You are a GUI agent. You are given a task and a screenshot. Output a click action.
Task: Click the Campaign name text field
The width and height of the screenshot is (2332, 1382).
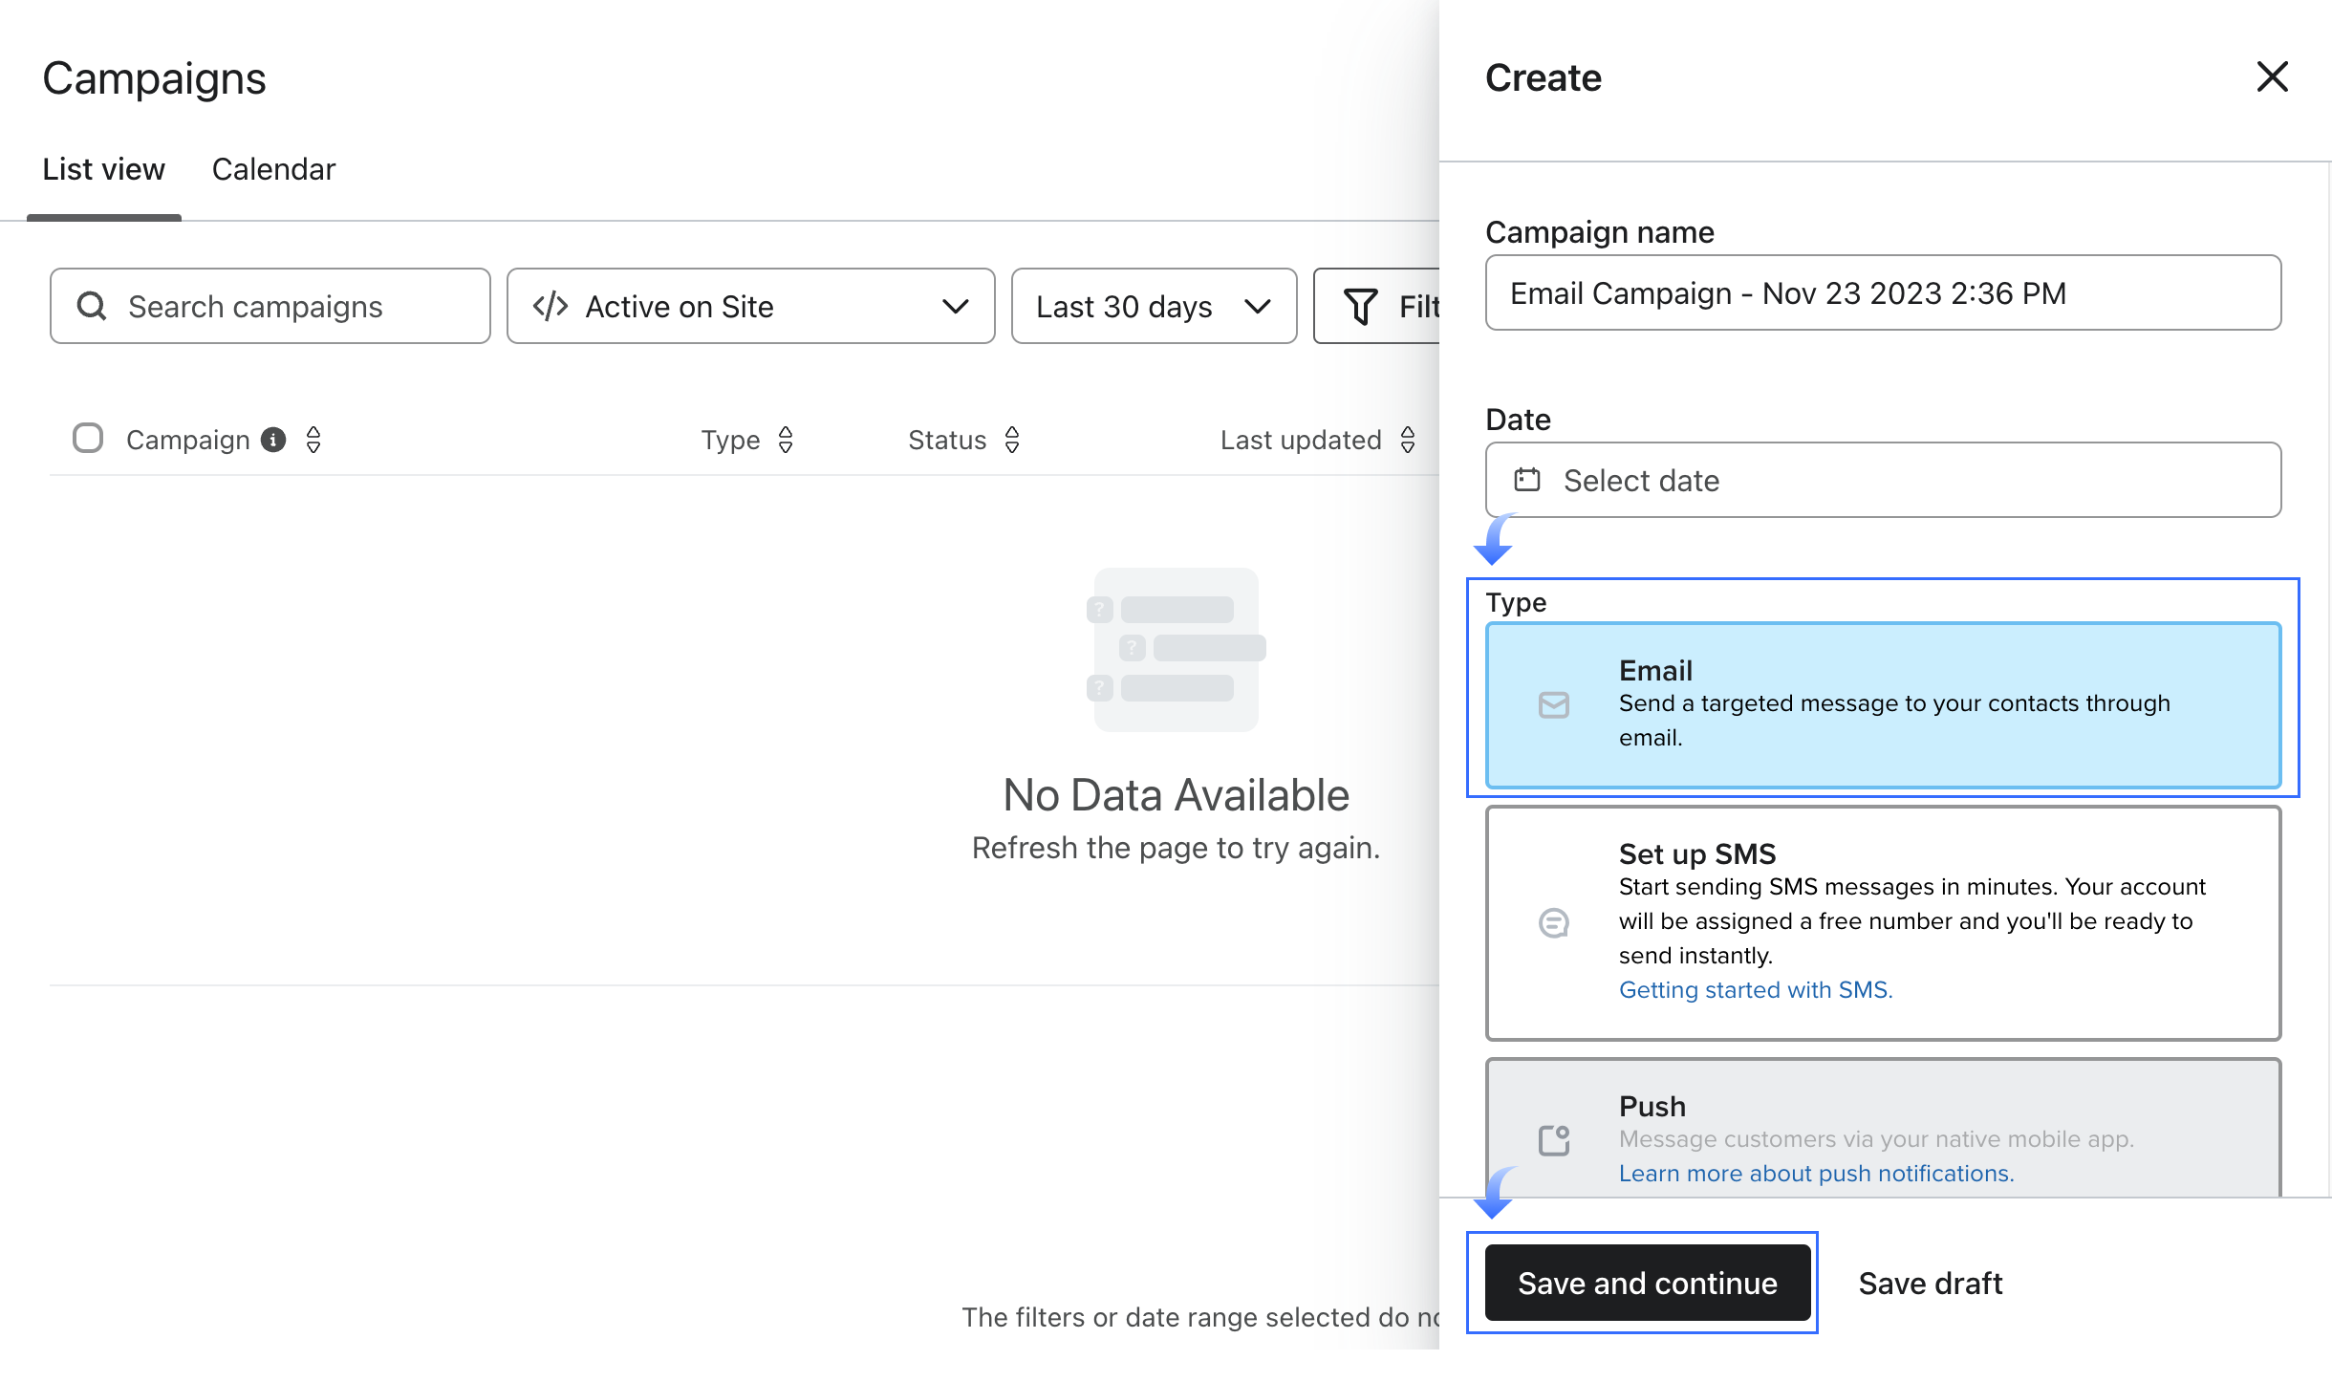tap(1883, 292)
